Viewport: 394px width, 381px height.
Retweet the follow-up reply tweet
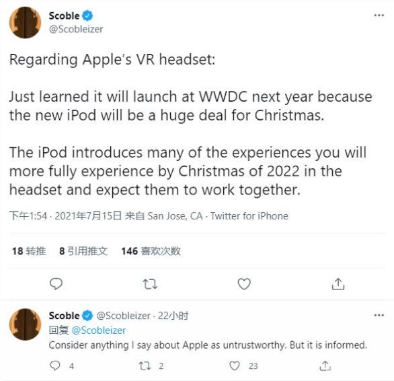(x=145, y=366)
